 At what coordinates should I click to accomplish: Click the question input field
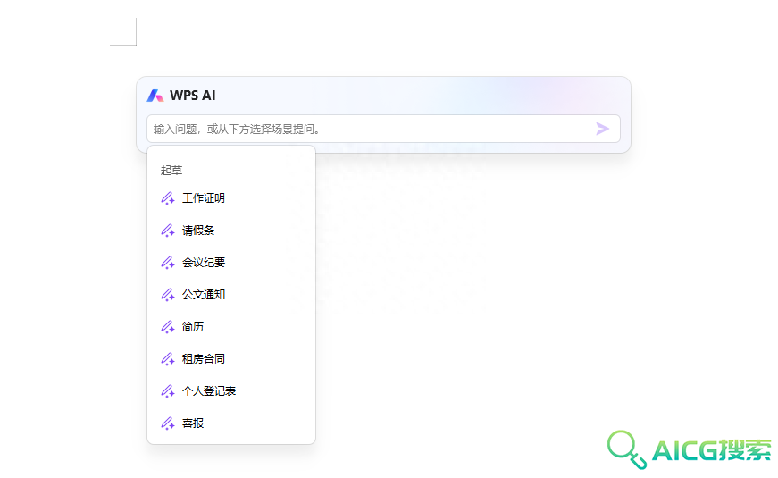pyautogui.click(x=383, y=129)
